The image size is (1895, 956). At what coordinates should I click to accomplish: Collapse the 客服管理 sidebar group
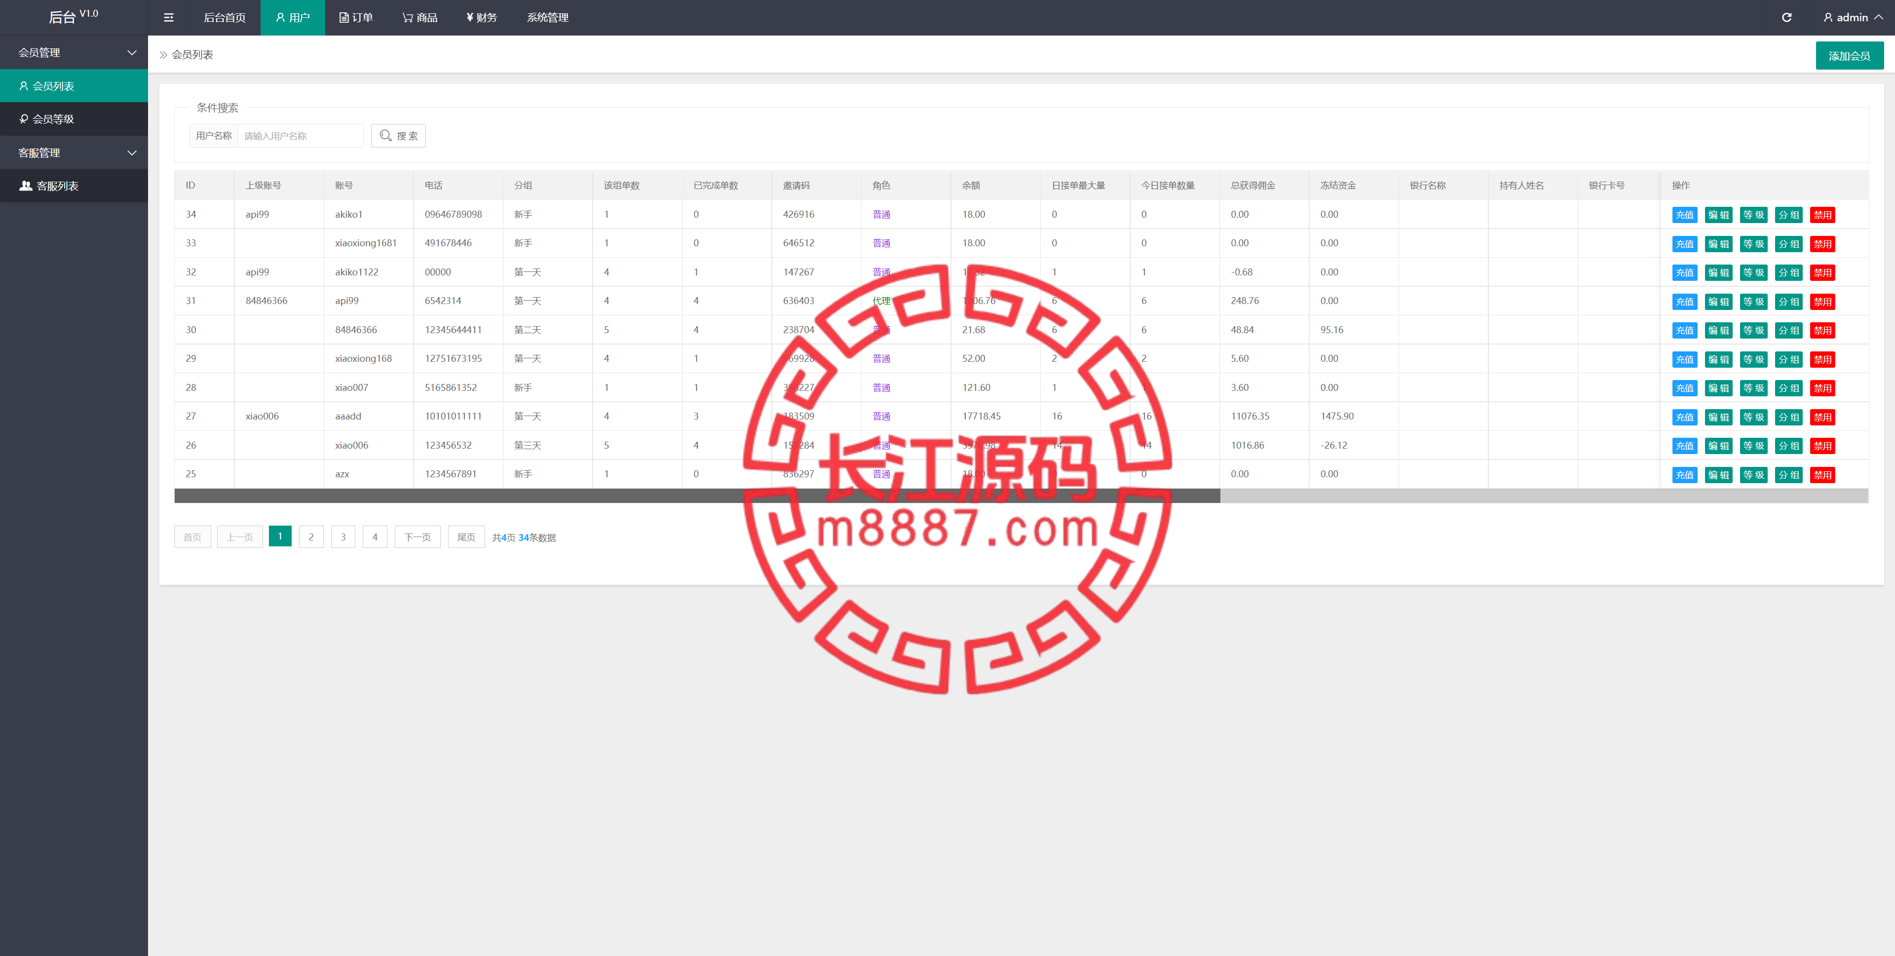coord(74,153)
